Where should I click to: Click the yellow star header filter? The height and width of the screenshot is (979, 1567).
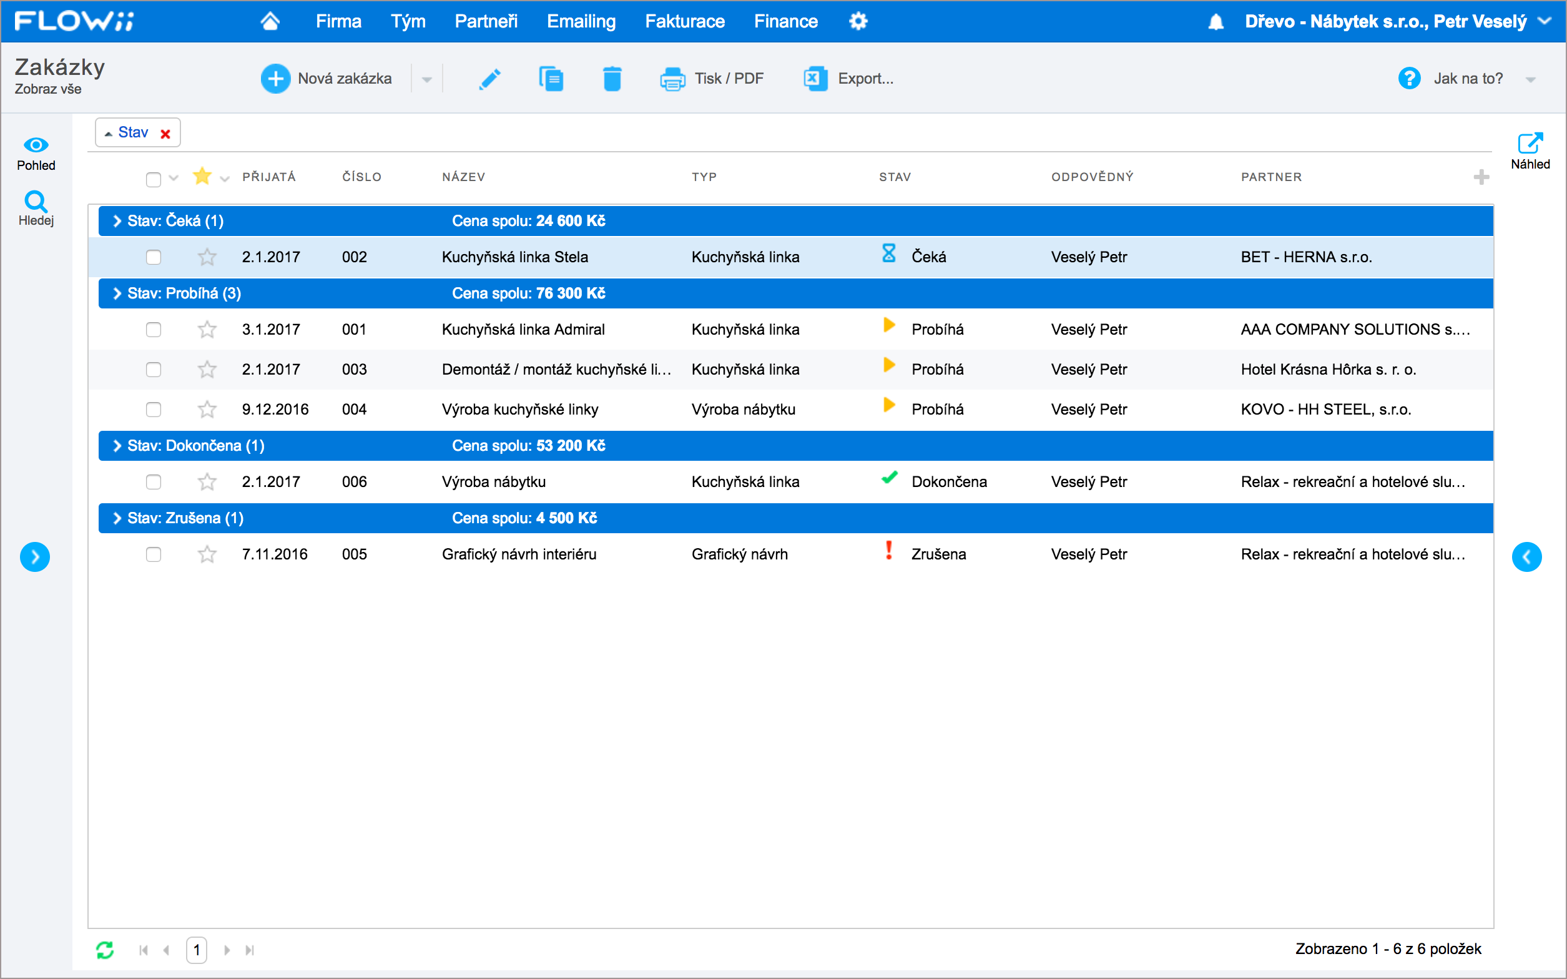(x=202, y=176)
